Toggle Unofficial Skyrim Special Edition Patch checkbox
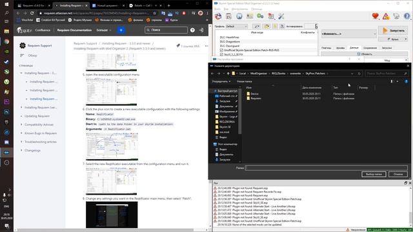413x232 pixels. click(x=221, y=50)
